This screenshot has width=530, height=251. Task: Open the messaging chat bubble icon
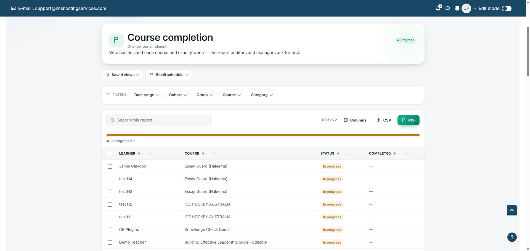point(448,8)
